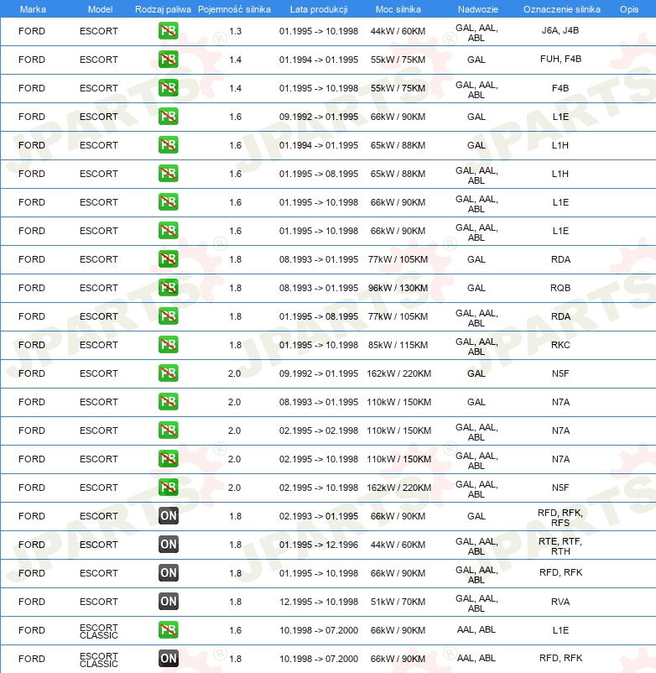Select the petrol icon in the L1H 01.1994 -> 01.1995 row
The image size is (656, 673).
tap(168, 145)
